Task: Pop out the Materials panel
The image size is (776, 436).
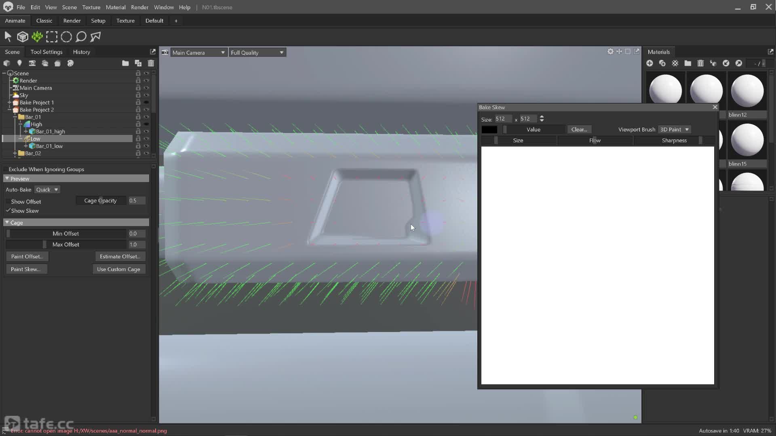Action: click(770, 52)
